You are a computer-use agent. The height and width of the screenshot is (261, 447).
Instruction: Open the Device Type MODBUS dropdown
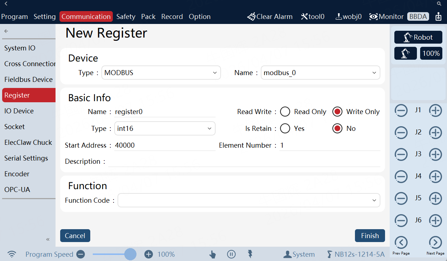(161, 73)
